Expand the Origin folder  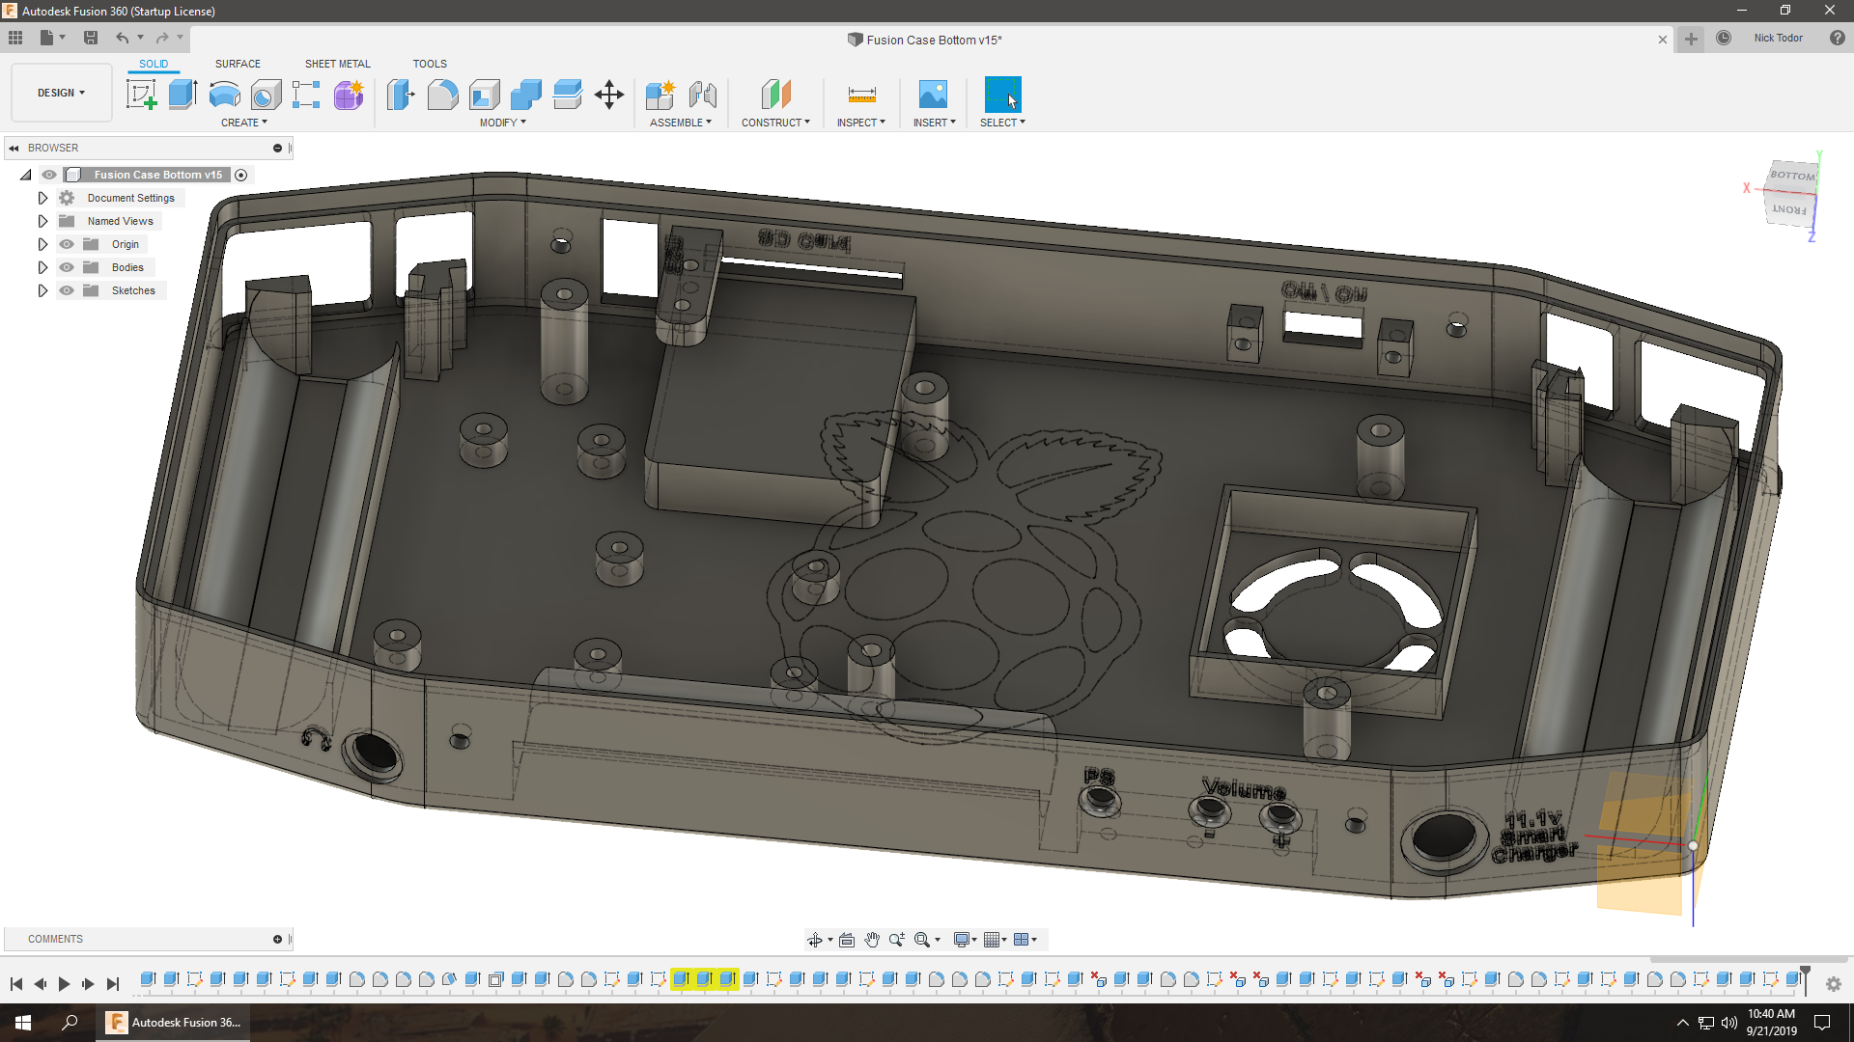tap(42, 244)
